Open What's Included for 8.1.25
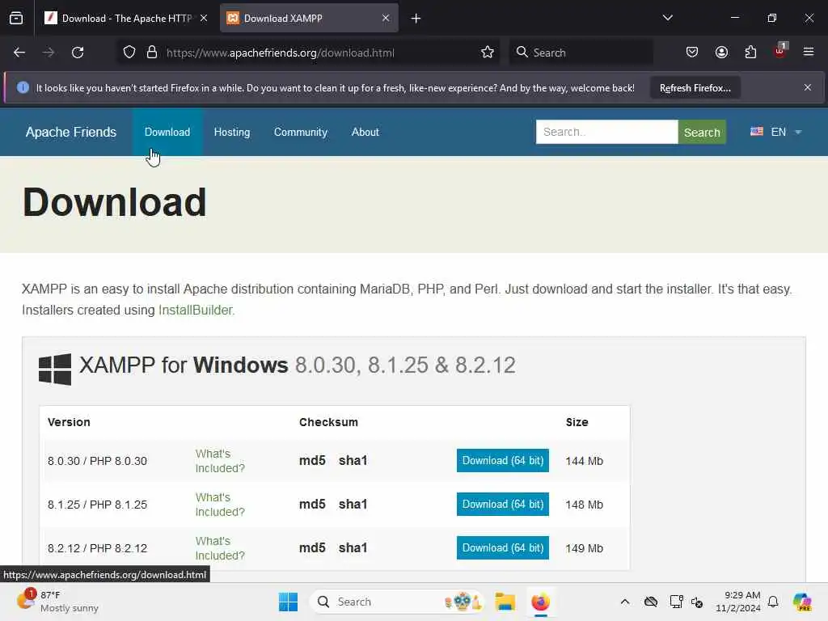The image size is (828, 621). pyautogui.click(x=220, y=505)
